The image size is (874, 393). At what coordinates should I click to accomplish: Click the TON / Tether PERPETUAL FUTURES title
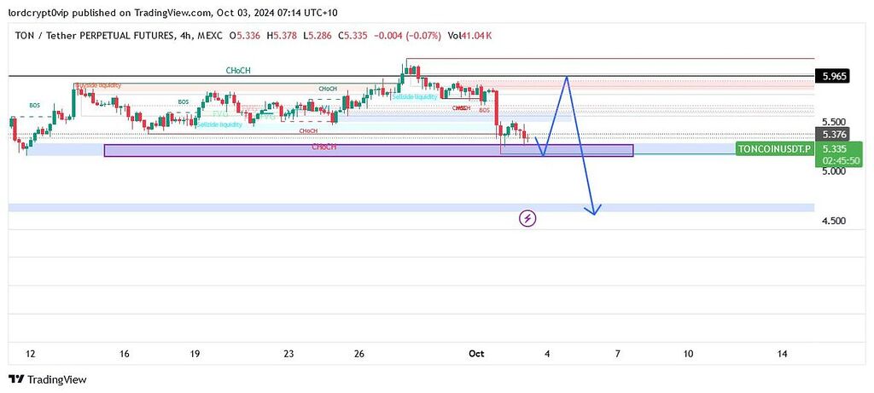(96, 35)
